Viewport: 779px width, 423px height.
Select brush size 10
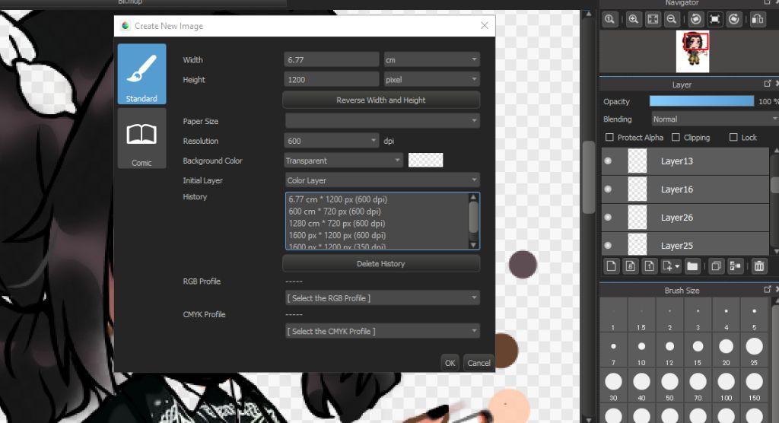[641, 351]
